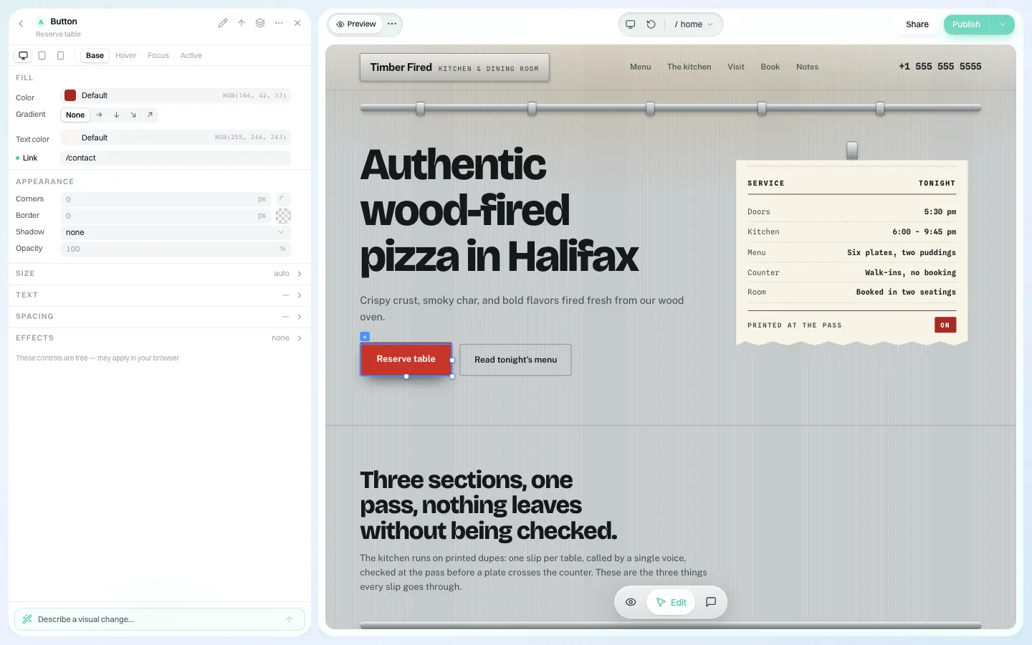The image size is (1032, 645).
Task: Select the Hover state tab
Action: tap(125, 55)
